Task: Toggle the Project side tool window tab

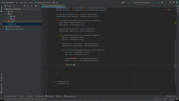Action: pyautogui.click(x=1, y=9)
